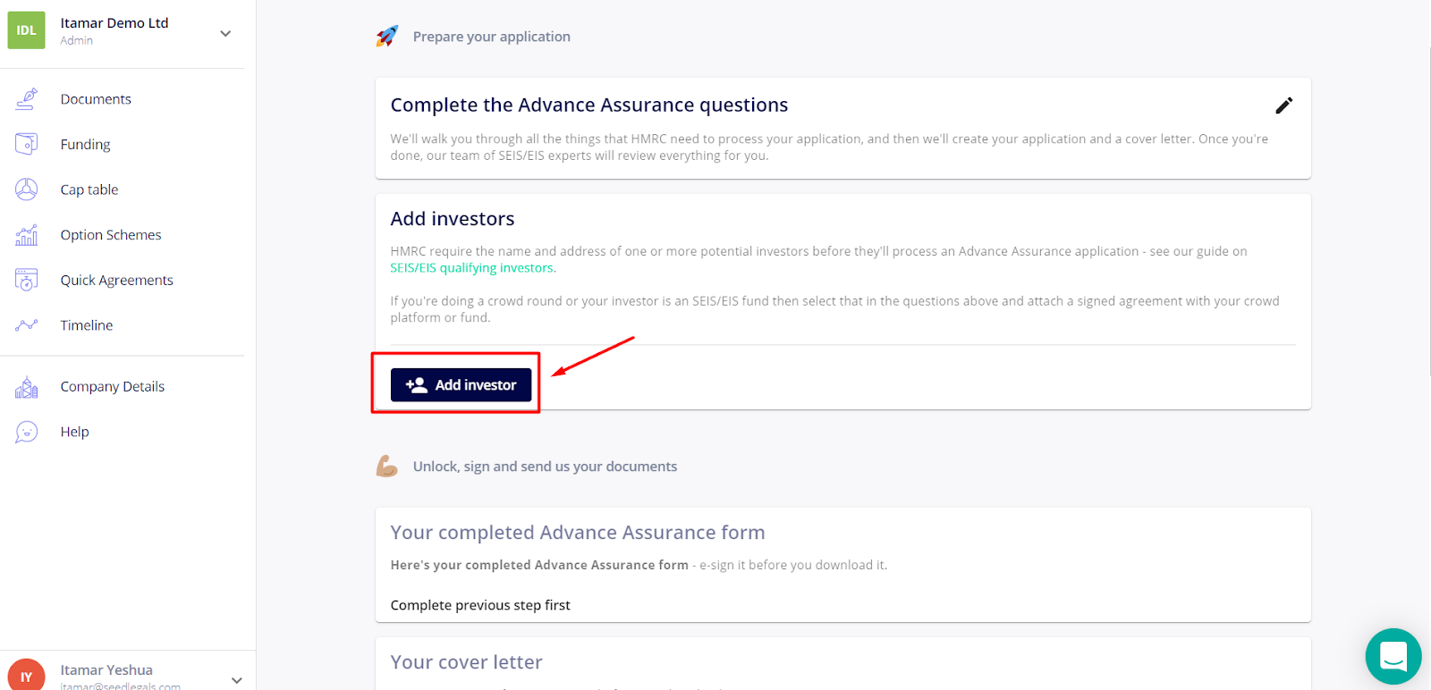
Task: Click the Documents pen icon in sidebar
Action: pyautogui.click(x=27, y=99)
